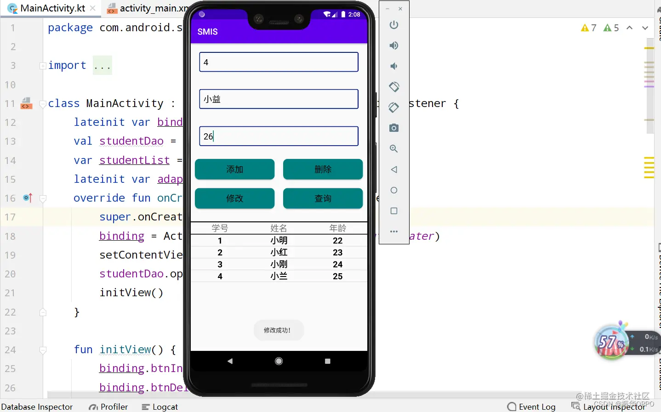The width and height of the screenshot is (661, 412).
Task: Click emulator toolbar Home circle icon
Action: [394, 190]
